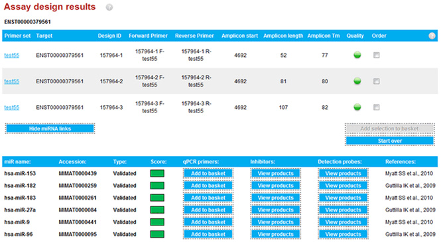Tick the Order checkbox for design 157964-2

click(376, 81)
